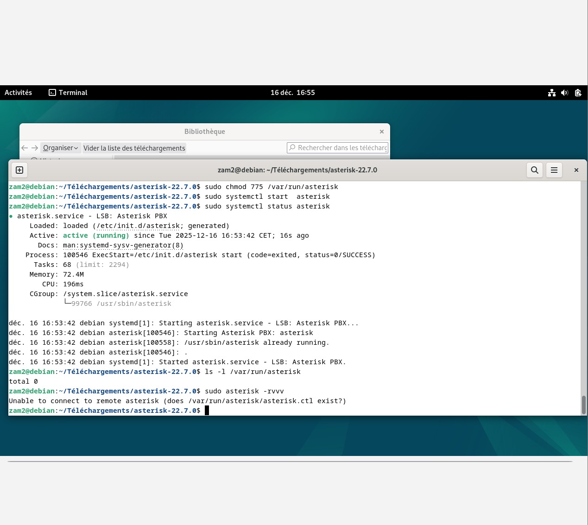The height and width of the screenshot is (525, 588).
Task: Click the man:systemd-sysv-generator(8) docs link
Action: click(x=123, y=245)
